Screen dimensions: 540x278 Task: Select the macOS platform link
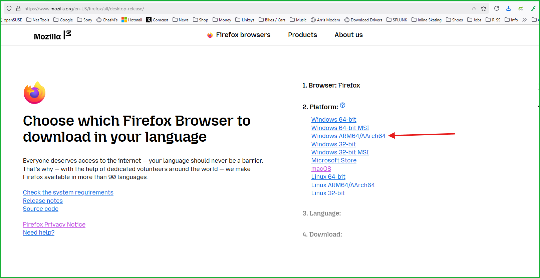pyautogui.click(x=321, y=169)
